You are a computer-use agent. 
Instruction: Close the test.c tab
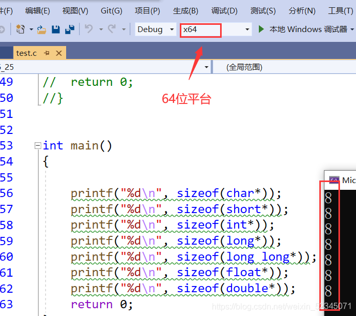(x=59, y=53)
